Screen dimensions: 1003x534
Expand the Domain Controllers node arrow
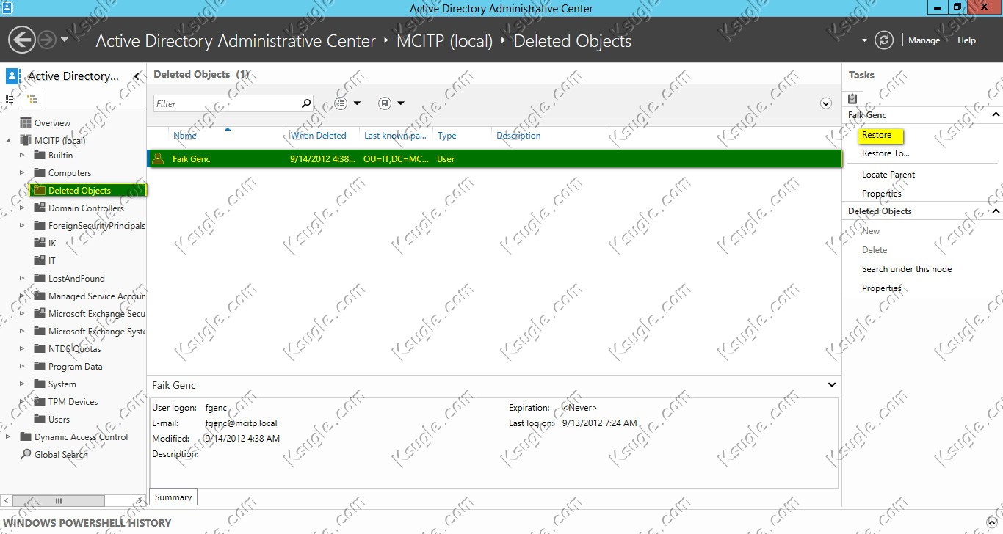point(22,208)
